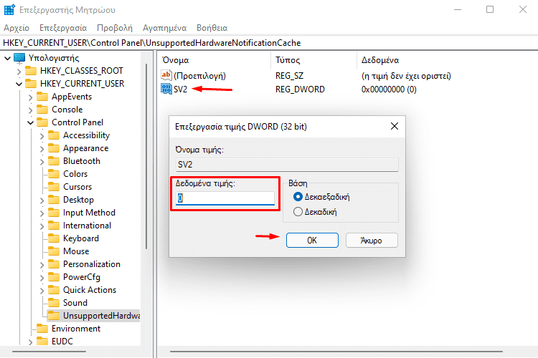
Task: Click the Registry Editor app icon in title bar
Action: (x=9, y=9)
